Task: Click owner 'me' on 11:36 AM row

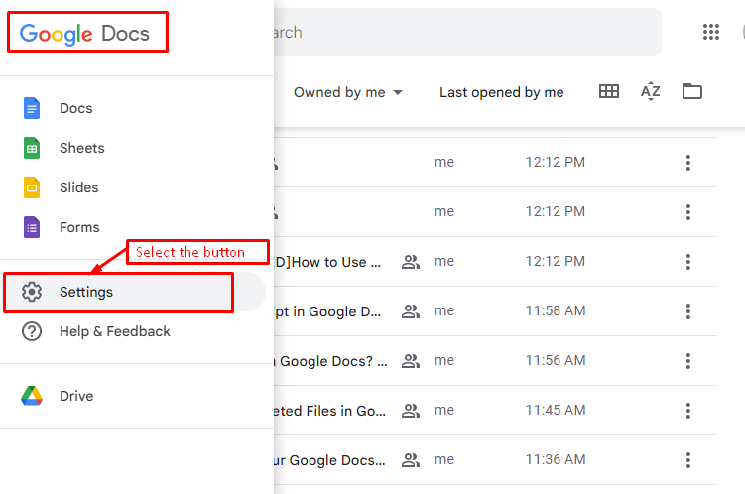Action: (x=444, y=460)
